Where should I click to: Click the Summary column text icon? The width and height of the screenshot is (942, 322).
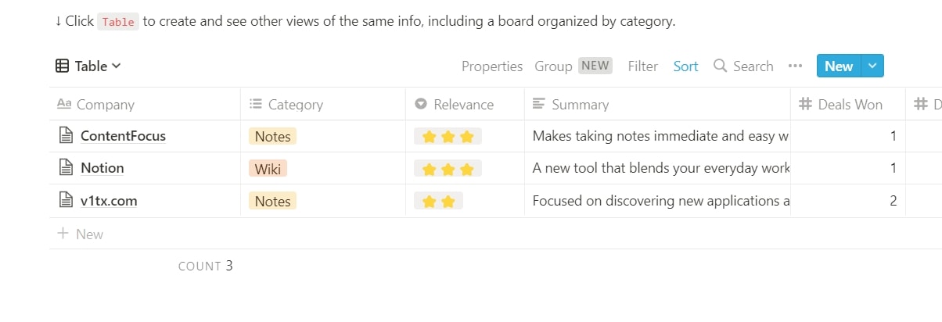[539, 105]
